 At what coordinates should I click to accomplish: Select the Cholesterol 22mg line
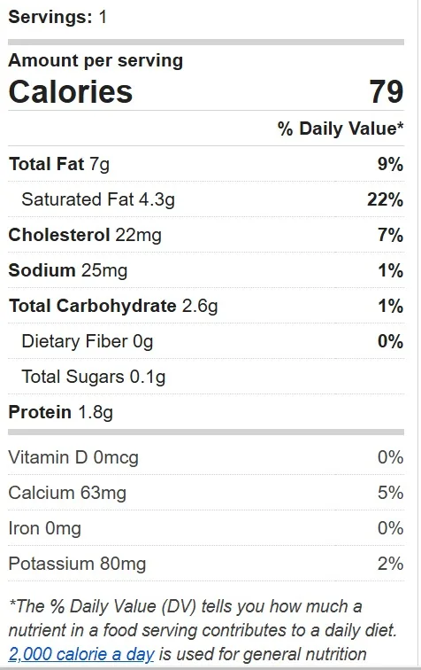[206, 235]
